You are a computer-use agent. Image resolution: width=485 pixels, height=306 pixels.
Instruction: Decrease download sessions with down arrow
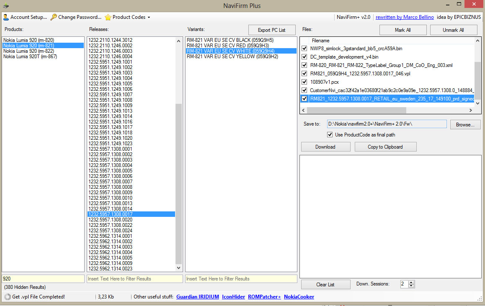coord(411,286)
